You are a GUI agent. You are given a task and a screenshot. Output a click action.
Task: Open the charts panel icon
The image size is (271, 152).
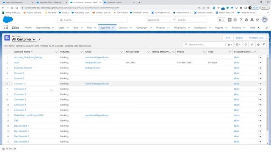point(258,44)
